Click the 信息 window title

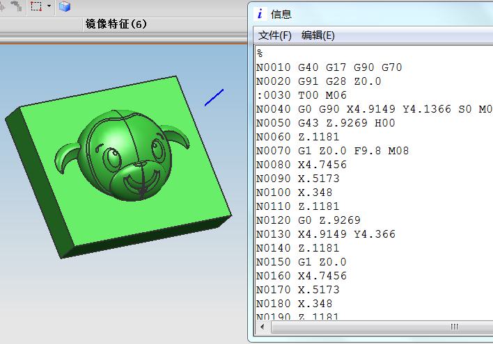point(281,14)
